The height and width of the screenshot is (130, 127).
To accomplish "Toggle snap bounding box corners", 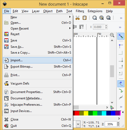I will (x=121, y=46).
